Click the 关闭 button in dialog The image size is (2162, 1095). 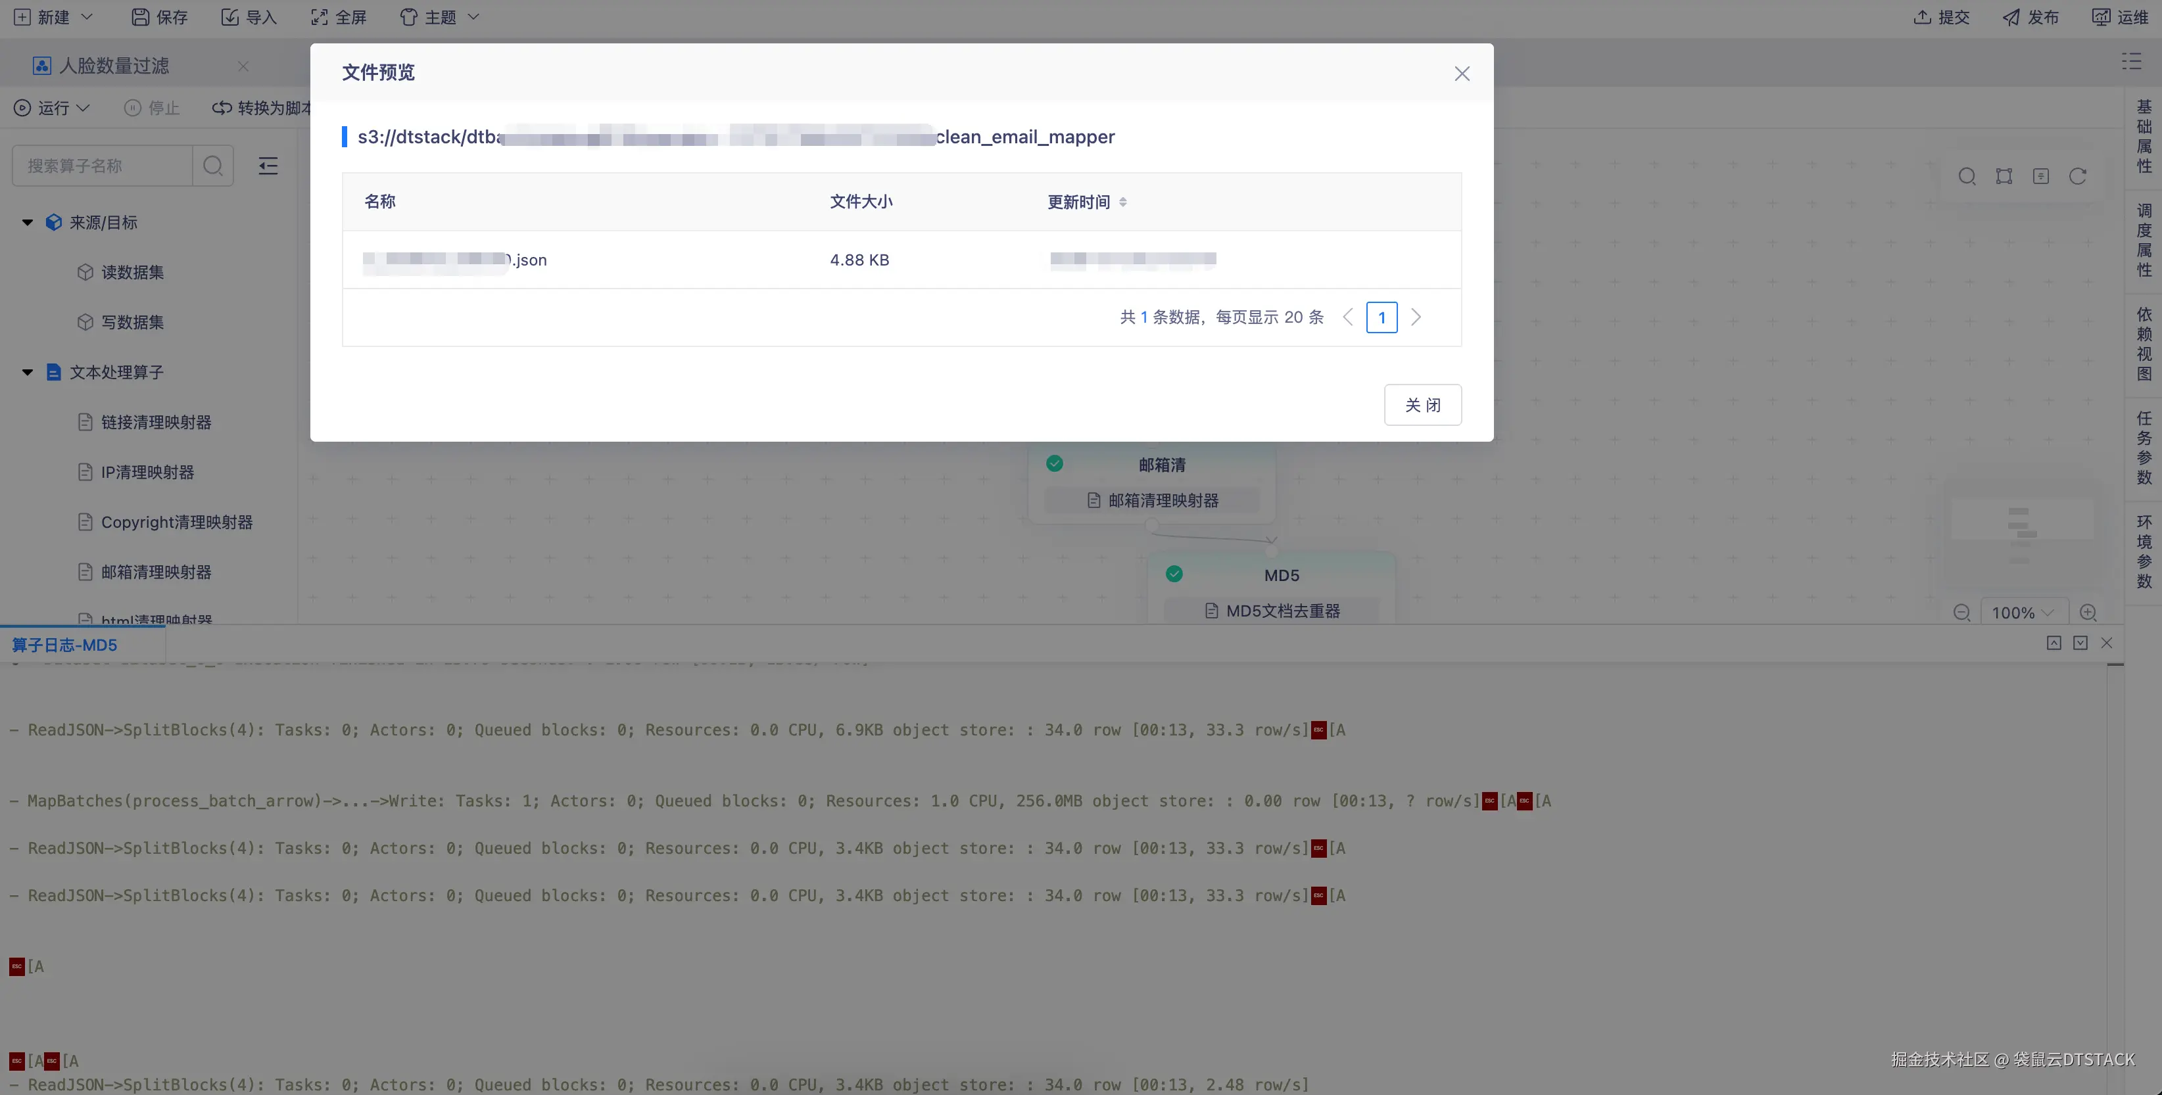click(x=1422, y=404)
